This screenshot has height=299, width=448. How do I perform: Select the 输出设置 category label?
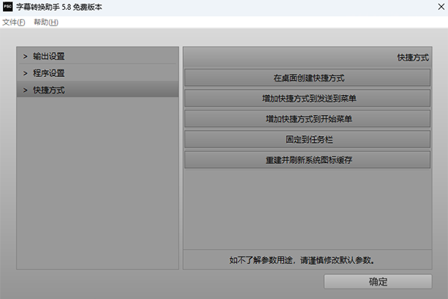(x=49, y=56)
